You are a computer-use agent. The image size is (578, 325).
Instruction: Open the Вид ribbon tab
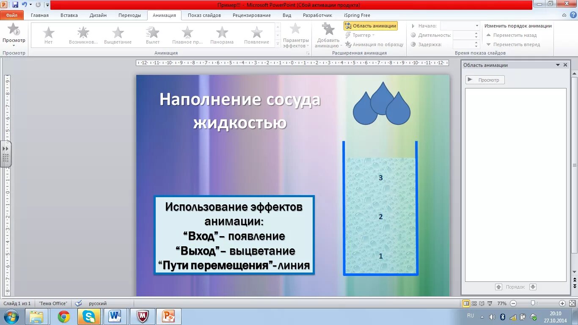(x=287, y=15)
